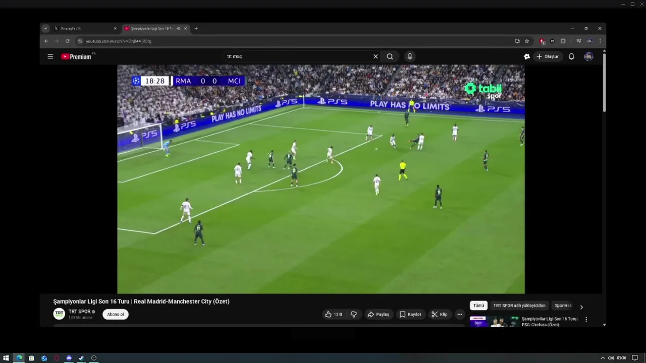
Task: Create a clip with Klip button
Action: [x=440, y=314]
